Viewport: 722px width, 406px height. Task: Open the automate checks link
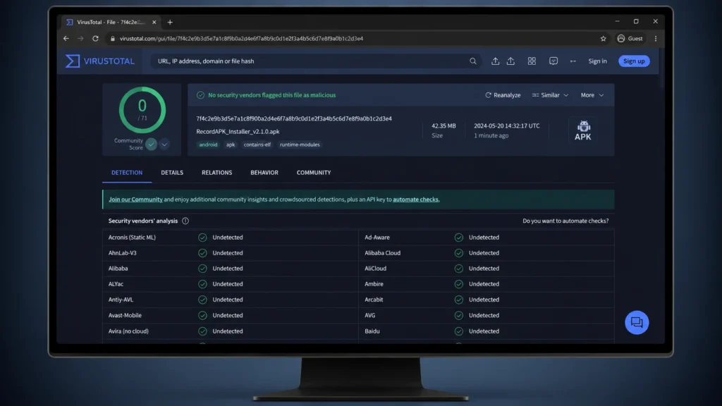click(416, 199)
